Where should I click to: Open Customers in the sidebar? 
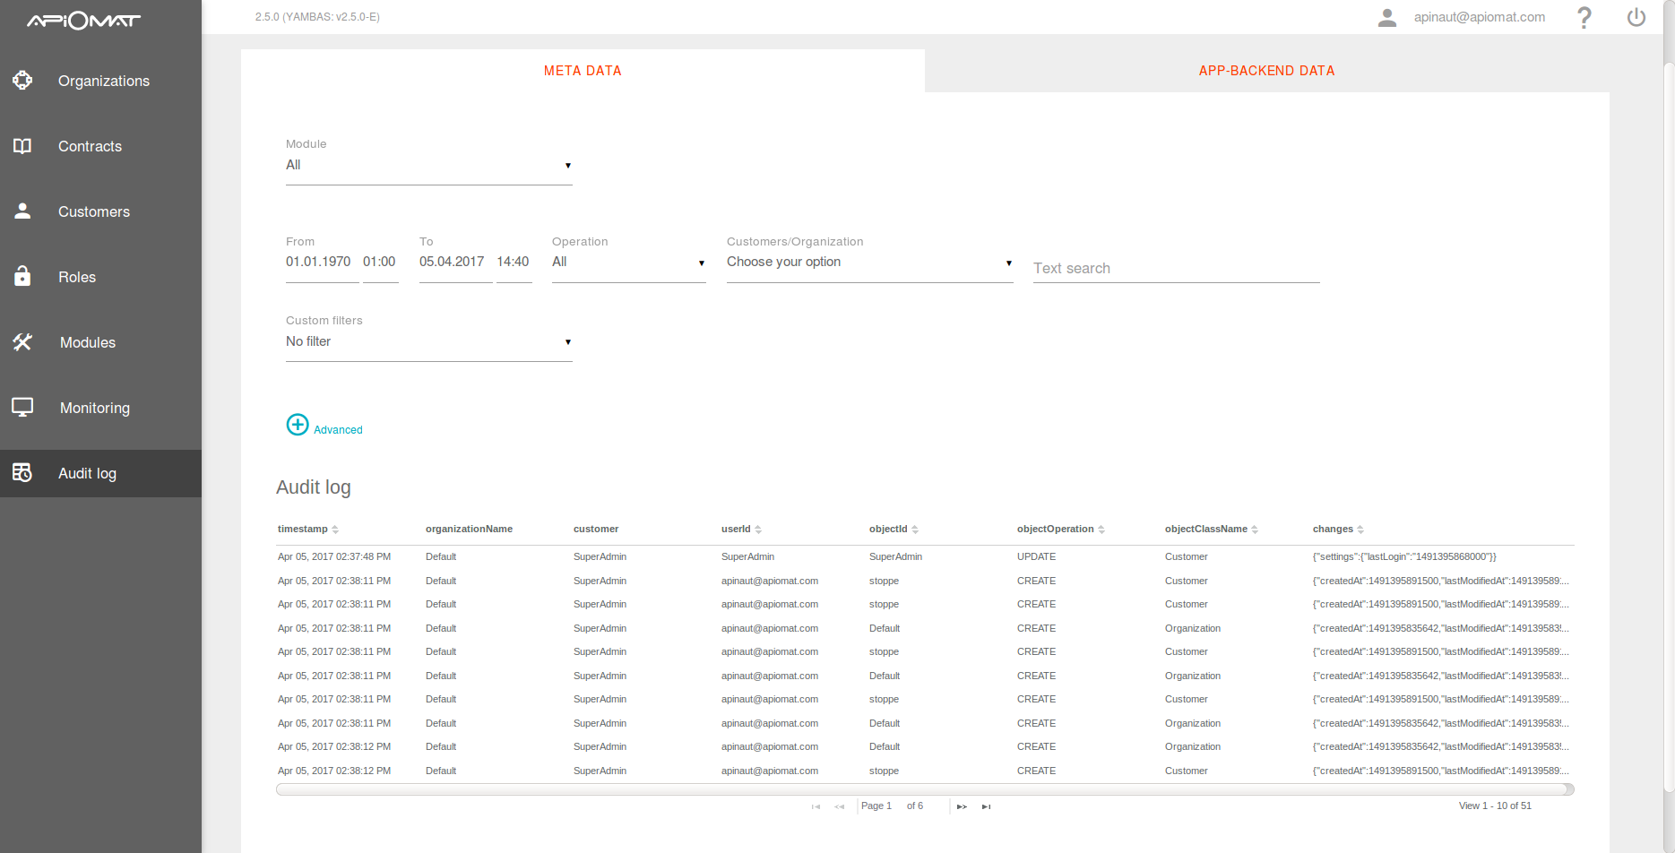click(x=94, y=211)
